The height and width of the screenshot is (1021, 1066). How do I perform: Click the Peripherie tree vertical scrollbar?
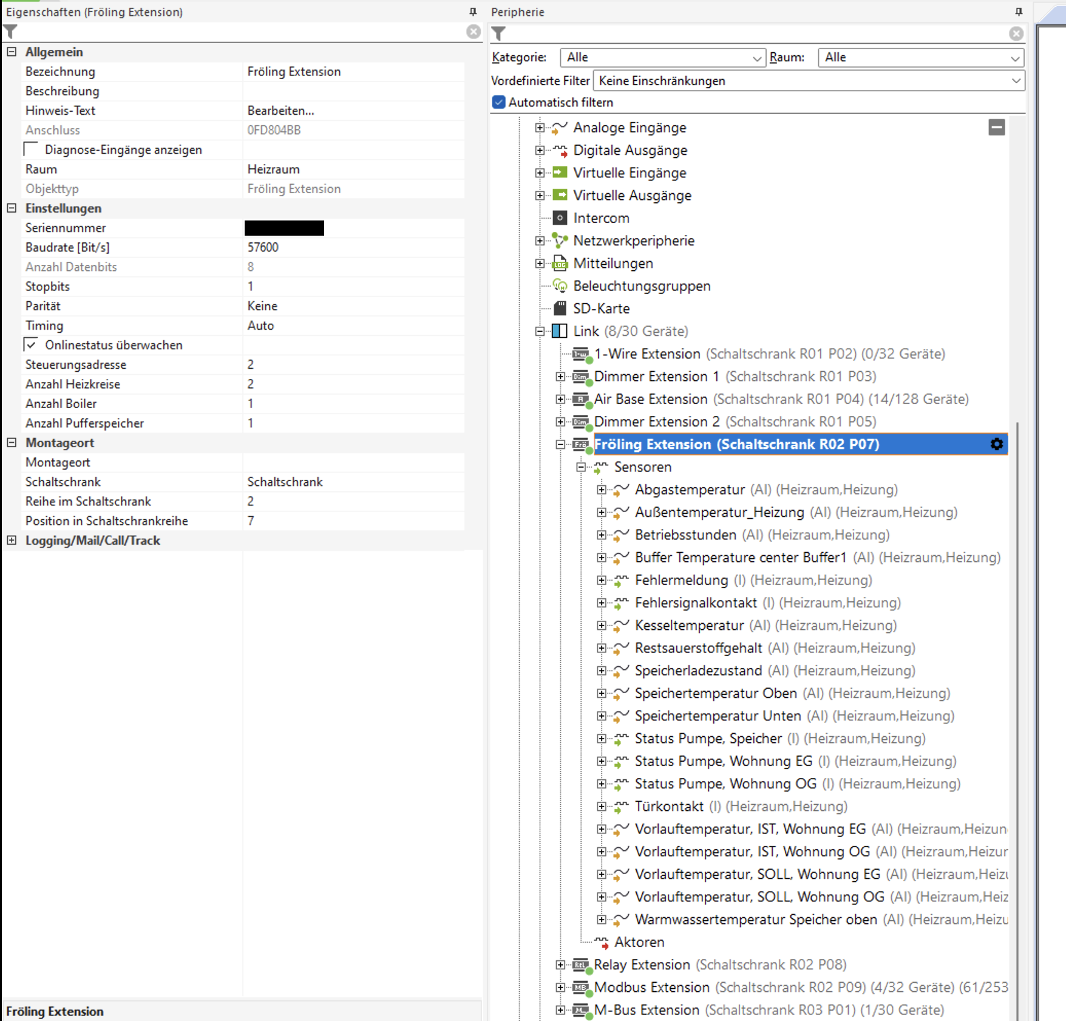point(1017,723)
